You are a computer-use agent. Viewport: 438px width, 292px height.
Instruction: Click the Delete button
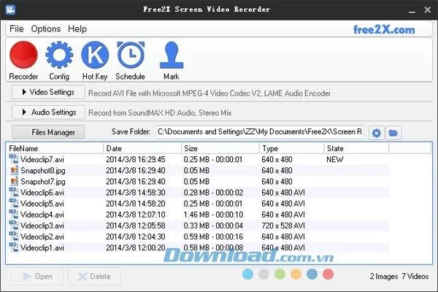point(94,277)
